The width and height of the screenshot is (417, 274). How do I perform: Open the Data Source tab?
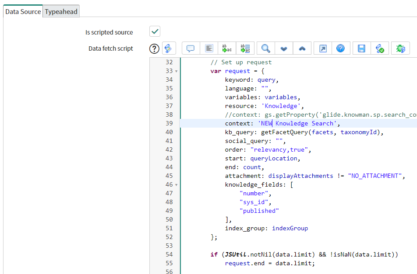coord(23,12)
